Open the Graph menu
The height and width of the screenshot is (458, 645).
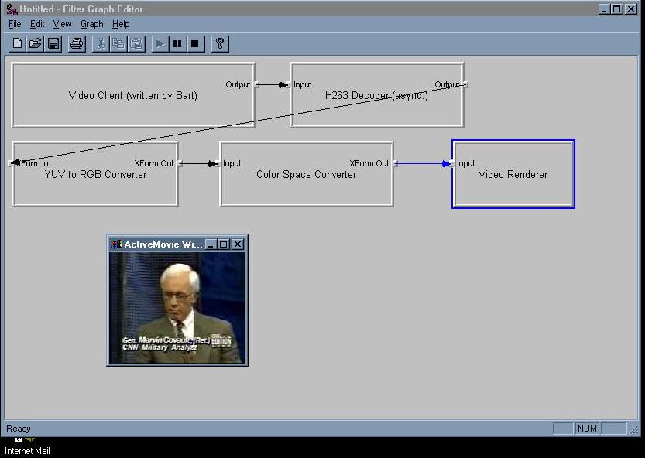point(91,24)
